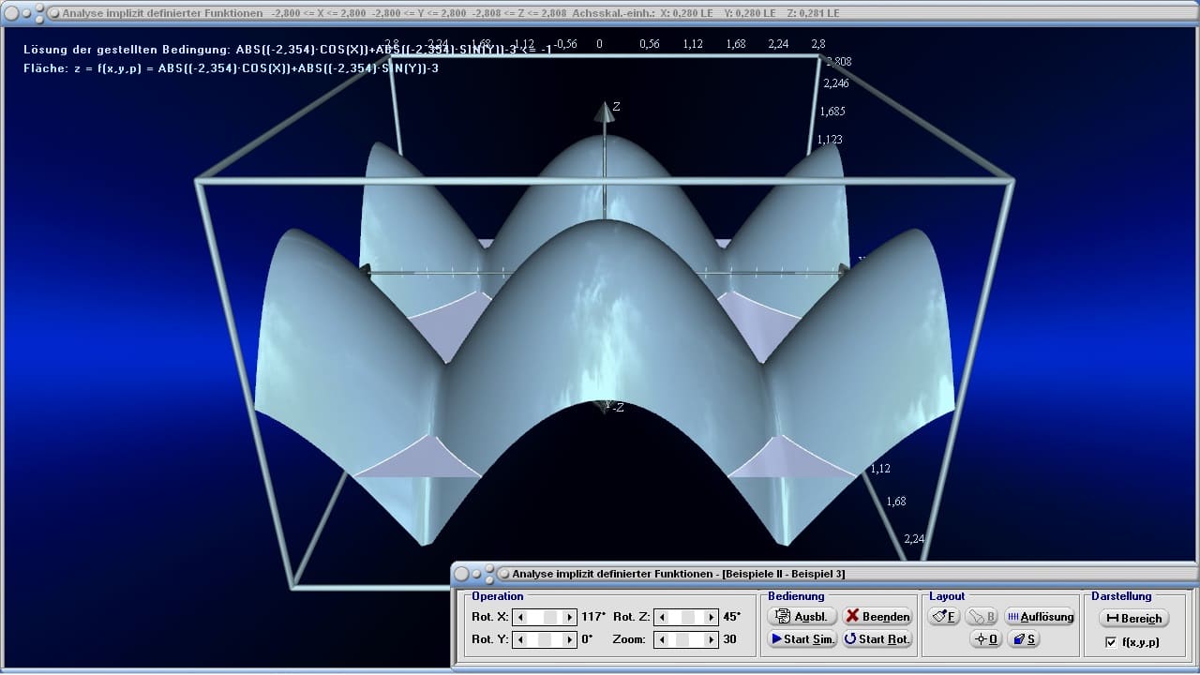
Task: Click the large round control panel button
Action: click(x=462, y=574)
